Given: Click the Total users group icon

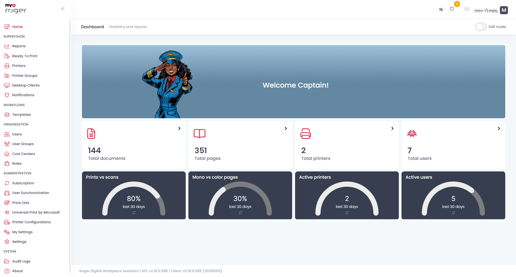Looking at the screenshot, I should pyautogui.click(x=412, y=134).
